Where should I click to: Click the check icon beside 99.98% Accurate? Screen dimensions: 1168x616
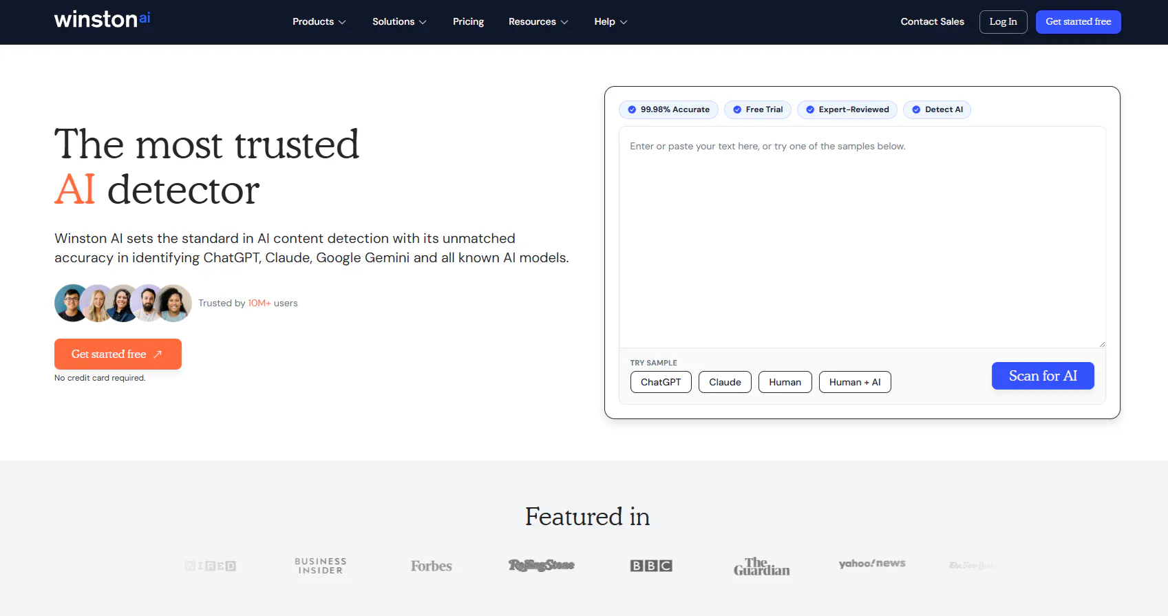click(632, 109)
